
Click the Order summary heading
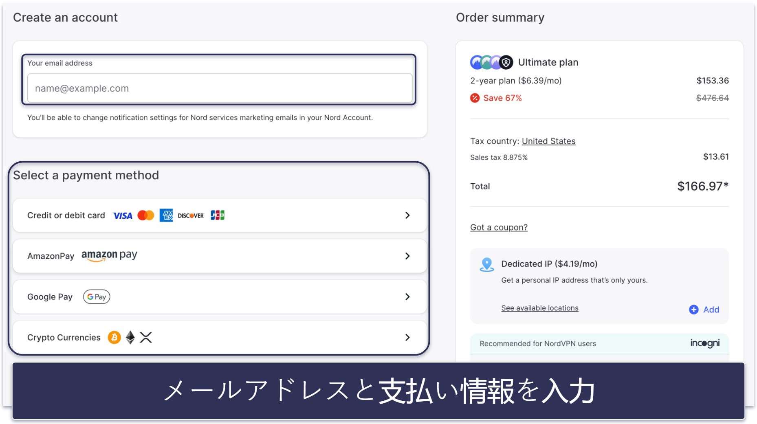[500, 18]
